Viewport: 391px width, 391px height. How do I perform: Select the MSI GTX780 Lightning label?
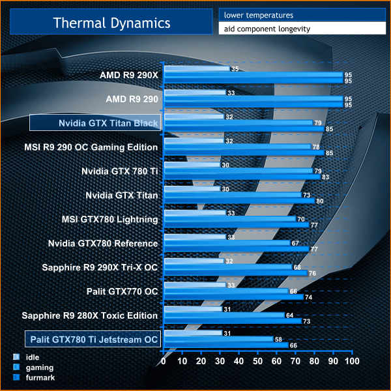point(109,219)
